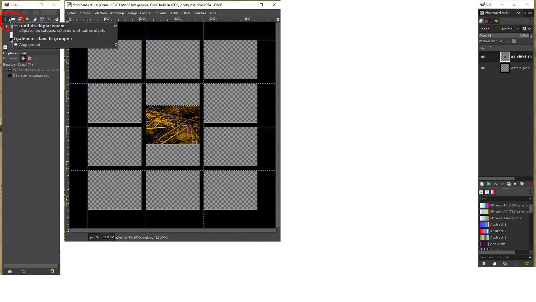The width and height of the screenshot is (536, 302).
Task: Delete the selected layer
Action: pyautogui.click(x=529, y=184)
